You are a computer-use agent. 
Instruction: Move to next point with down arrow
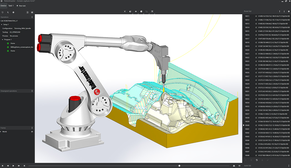coord(284,11)
